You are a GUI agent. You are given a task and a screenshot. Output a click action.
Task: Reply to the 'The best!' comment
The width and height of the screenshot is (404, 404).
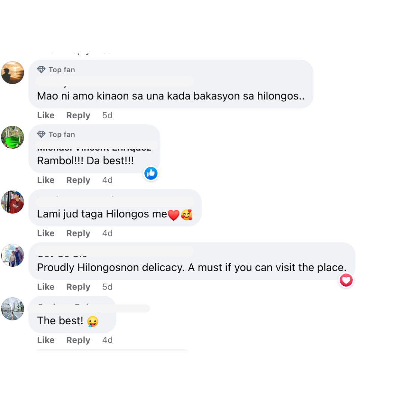pos(78,340)
